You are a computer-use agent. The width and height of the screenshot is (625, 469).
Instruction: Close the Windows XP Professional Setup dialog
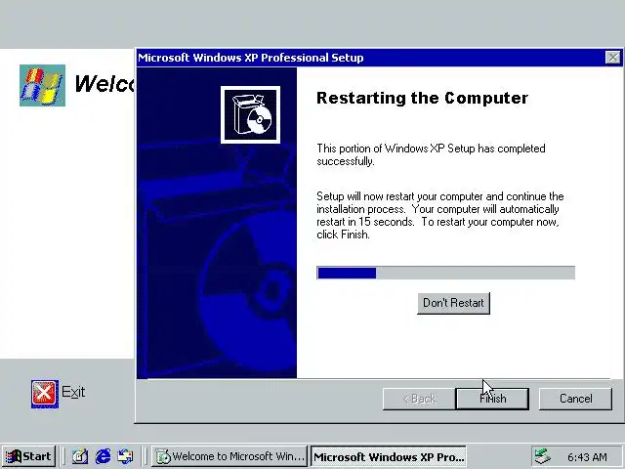tap(612, 58)
